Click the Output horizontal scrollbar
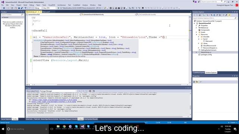Screen dimensions: 239x134 105,117
